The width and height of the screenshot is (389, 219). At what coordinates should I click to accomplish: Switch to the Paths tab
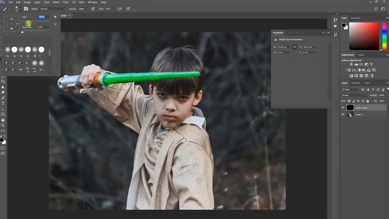(x=367, y=83)
